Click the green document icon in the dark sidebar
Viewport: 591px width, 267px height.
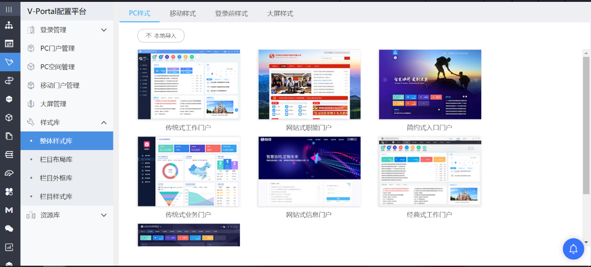coord(9,136)
